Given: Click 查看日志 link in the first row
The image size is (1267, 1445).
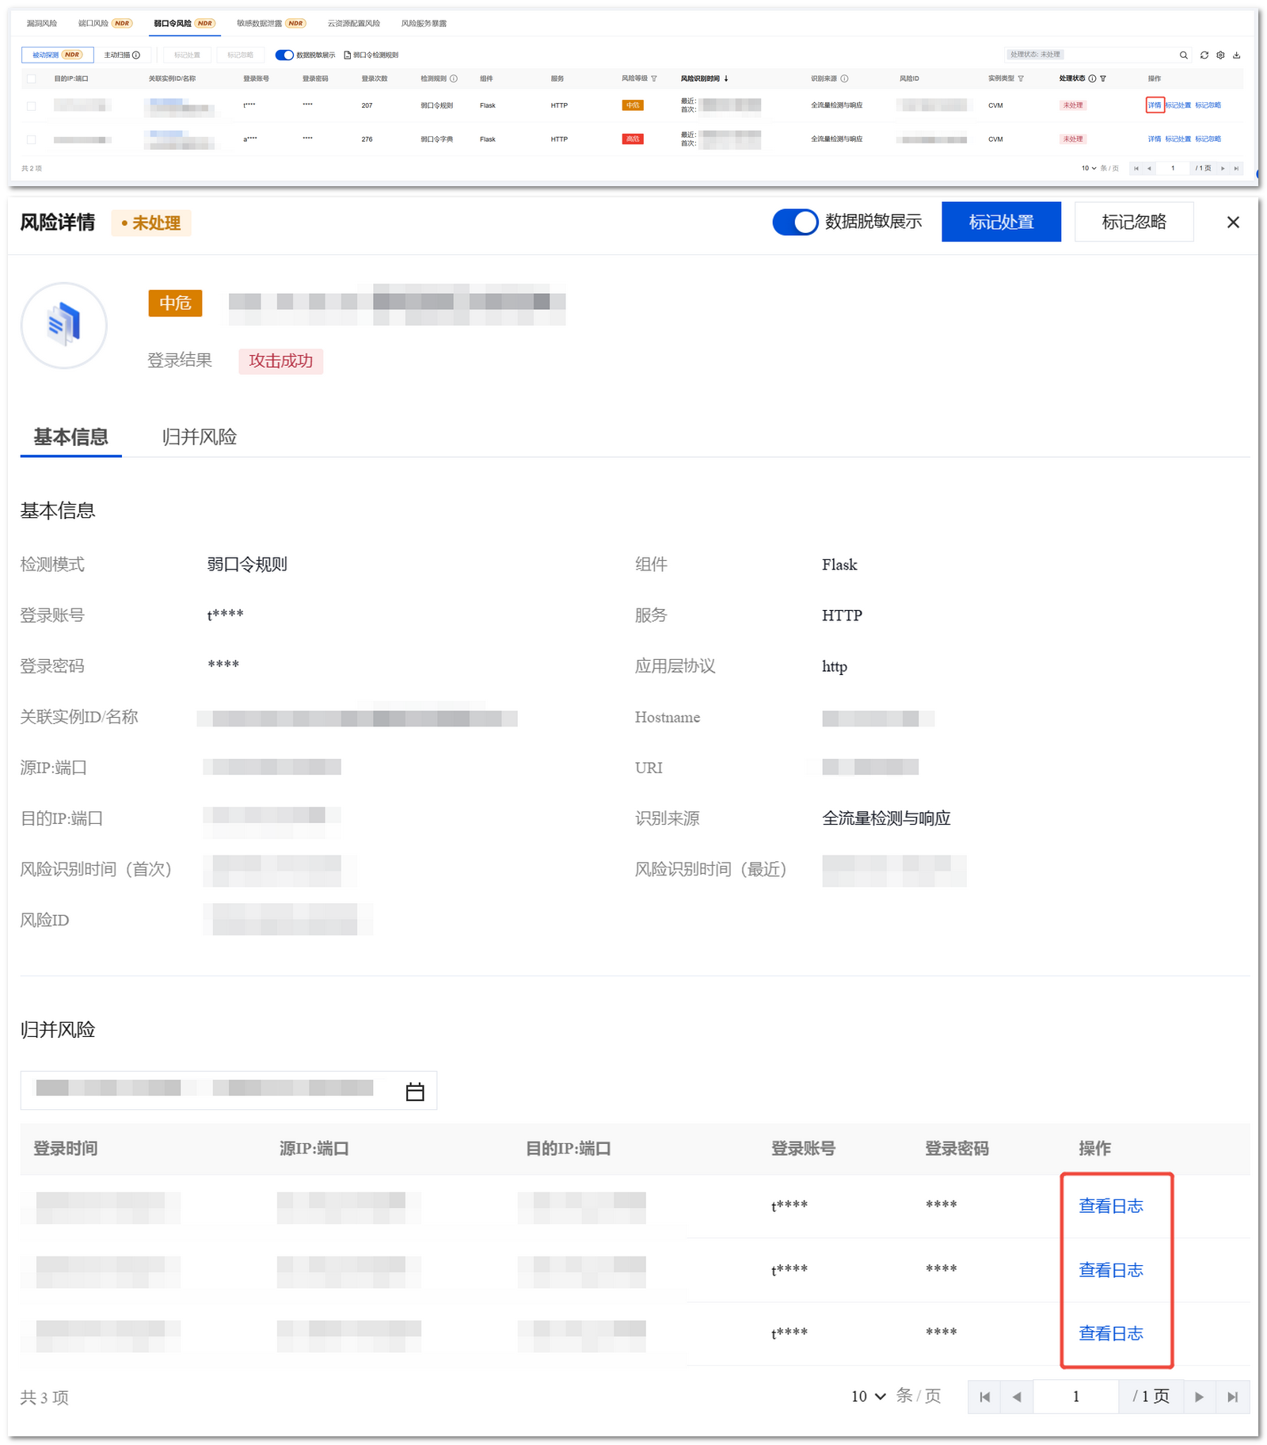Looking at the screenshot, I should tap(1110, 1206).
